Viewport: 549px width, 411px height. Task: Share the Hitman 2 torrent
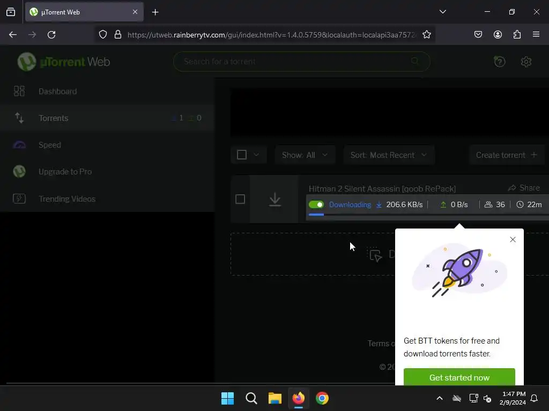pyautogui.click(x=524, y=188)
